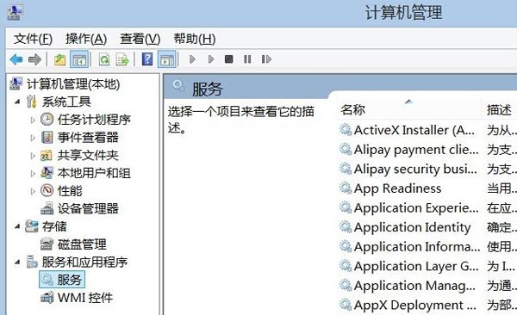The width and height of the screenshot is (517, 315).
Task: Select 存储 in the tree
Action: pos(54,226)
